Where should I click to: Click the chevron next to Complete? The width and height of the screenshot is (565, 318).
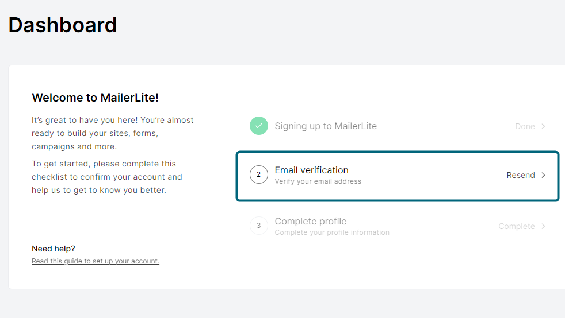(543, 226)
